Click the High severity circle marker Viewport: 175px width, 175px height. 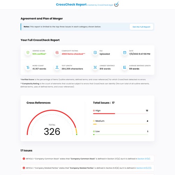(x=94, y=111)
